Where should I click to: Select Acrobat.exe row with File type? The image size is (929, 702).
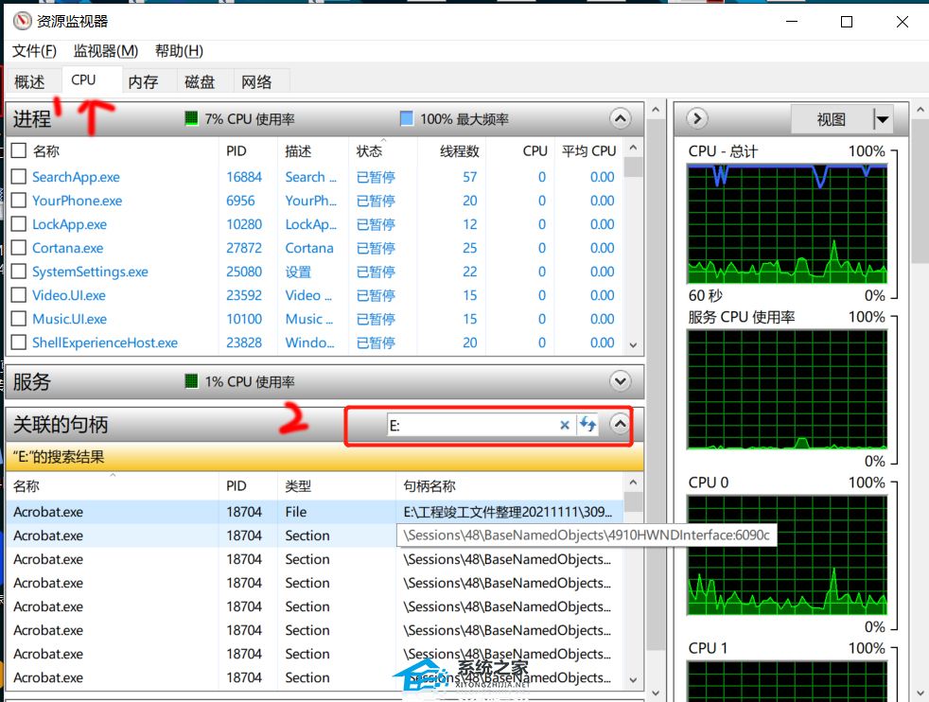pyautogui.click(x=315, y=512)
